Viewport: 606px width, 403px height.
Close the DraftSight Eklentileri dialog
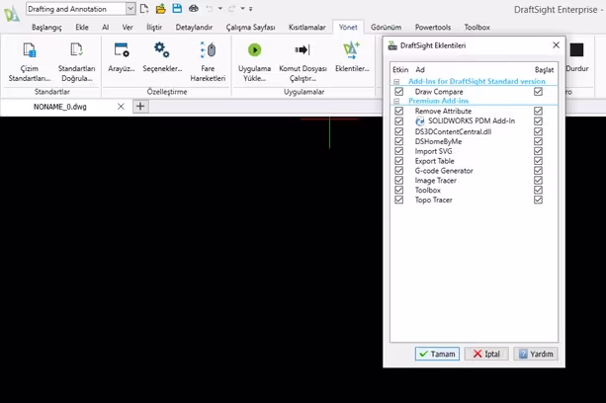[557, 45]
